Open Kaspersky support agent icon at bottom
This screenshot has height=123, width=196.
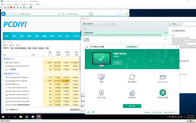(93, 112)
